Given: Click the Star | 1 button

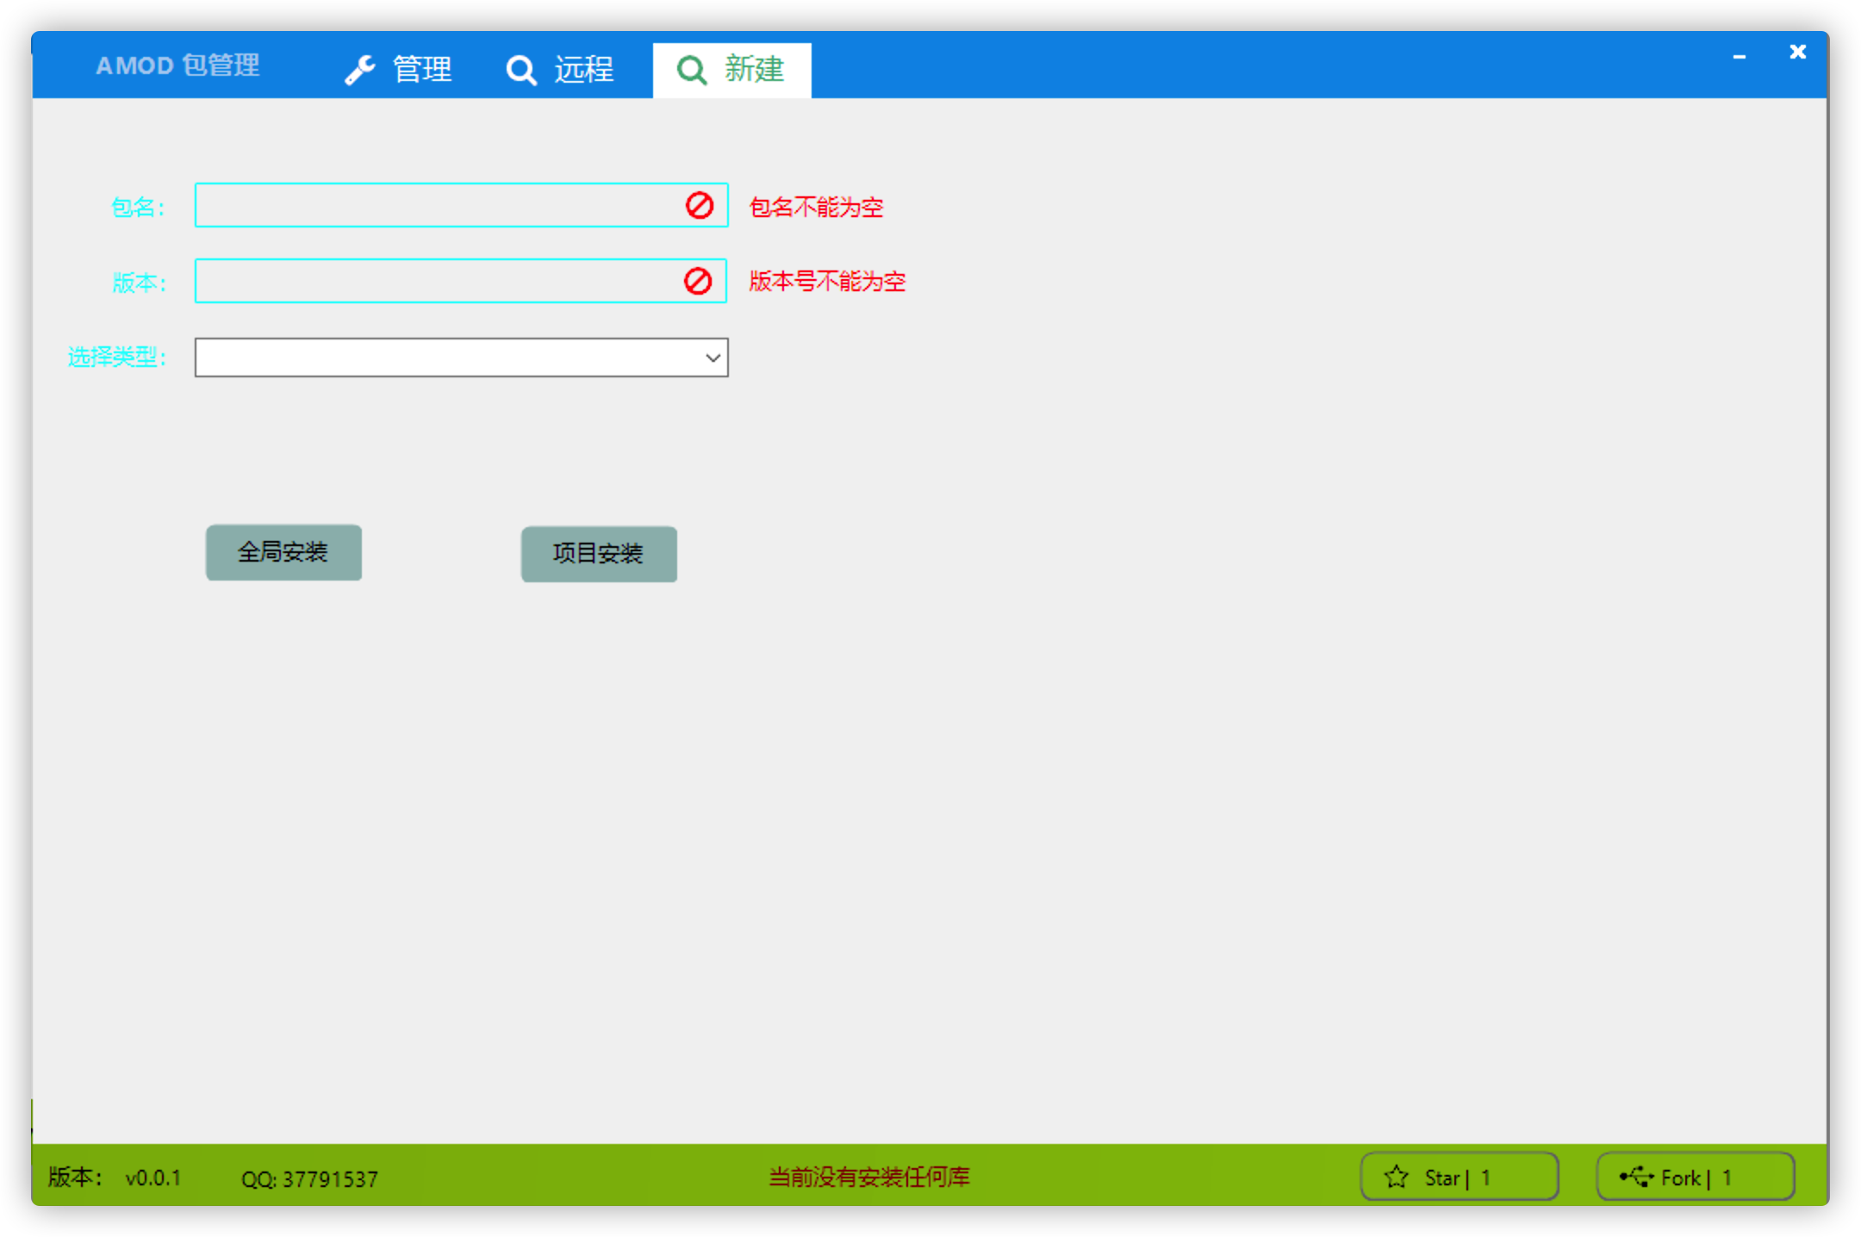Looking at the screenshot, I should tap(1459, 1177).
